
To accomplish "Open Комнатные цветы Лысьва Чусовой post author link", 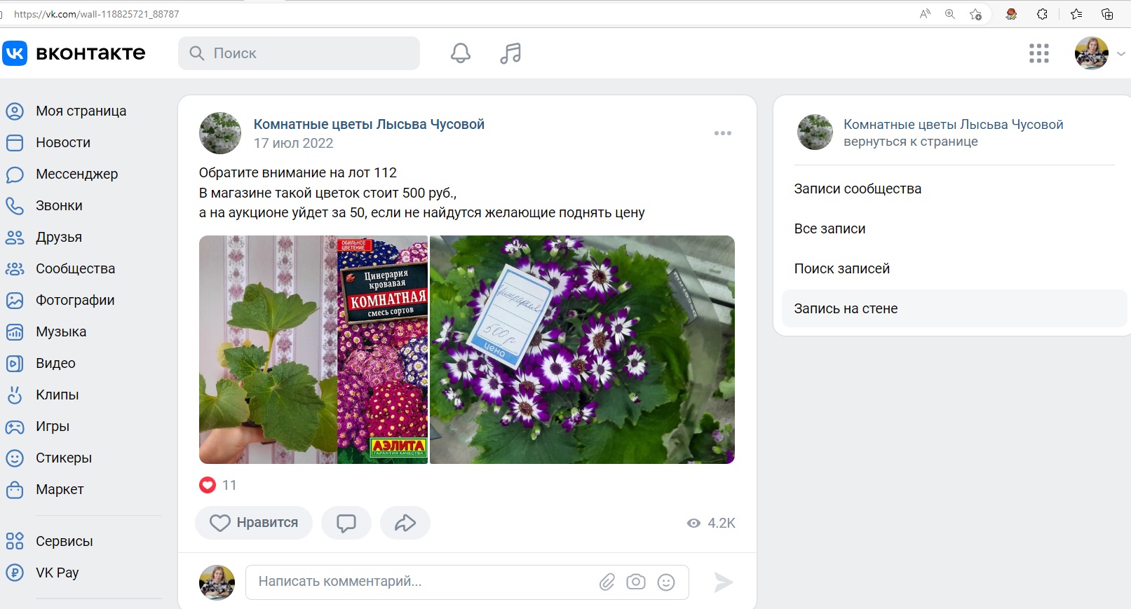I will tap(369, 124).
